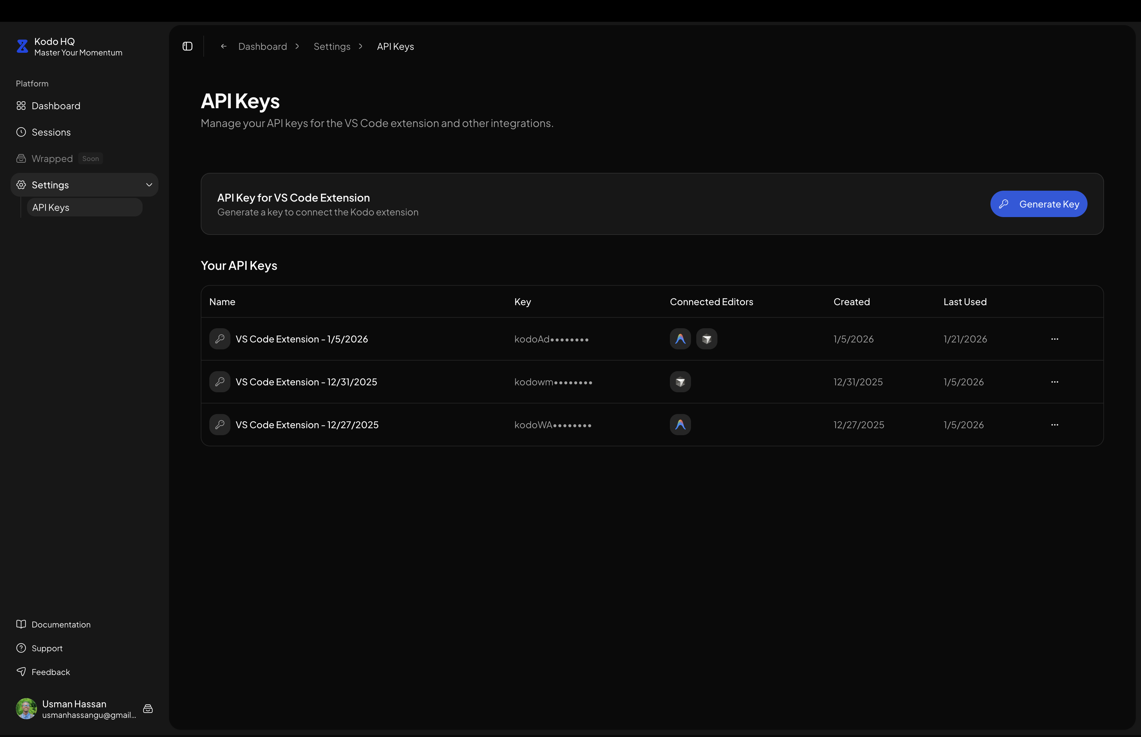Open Sessions in the sidebar
Viewport: 1141px width, 737px height.
[x=51, y=132]
